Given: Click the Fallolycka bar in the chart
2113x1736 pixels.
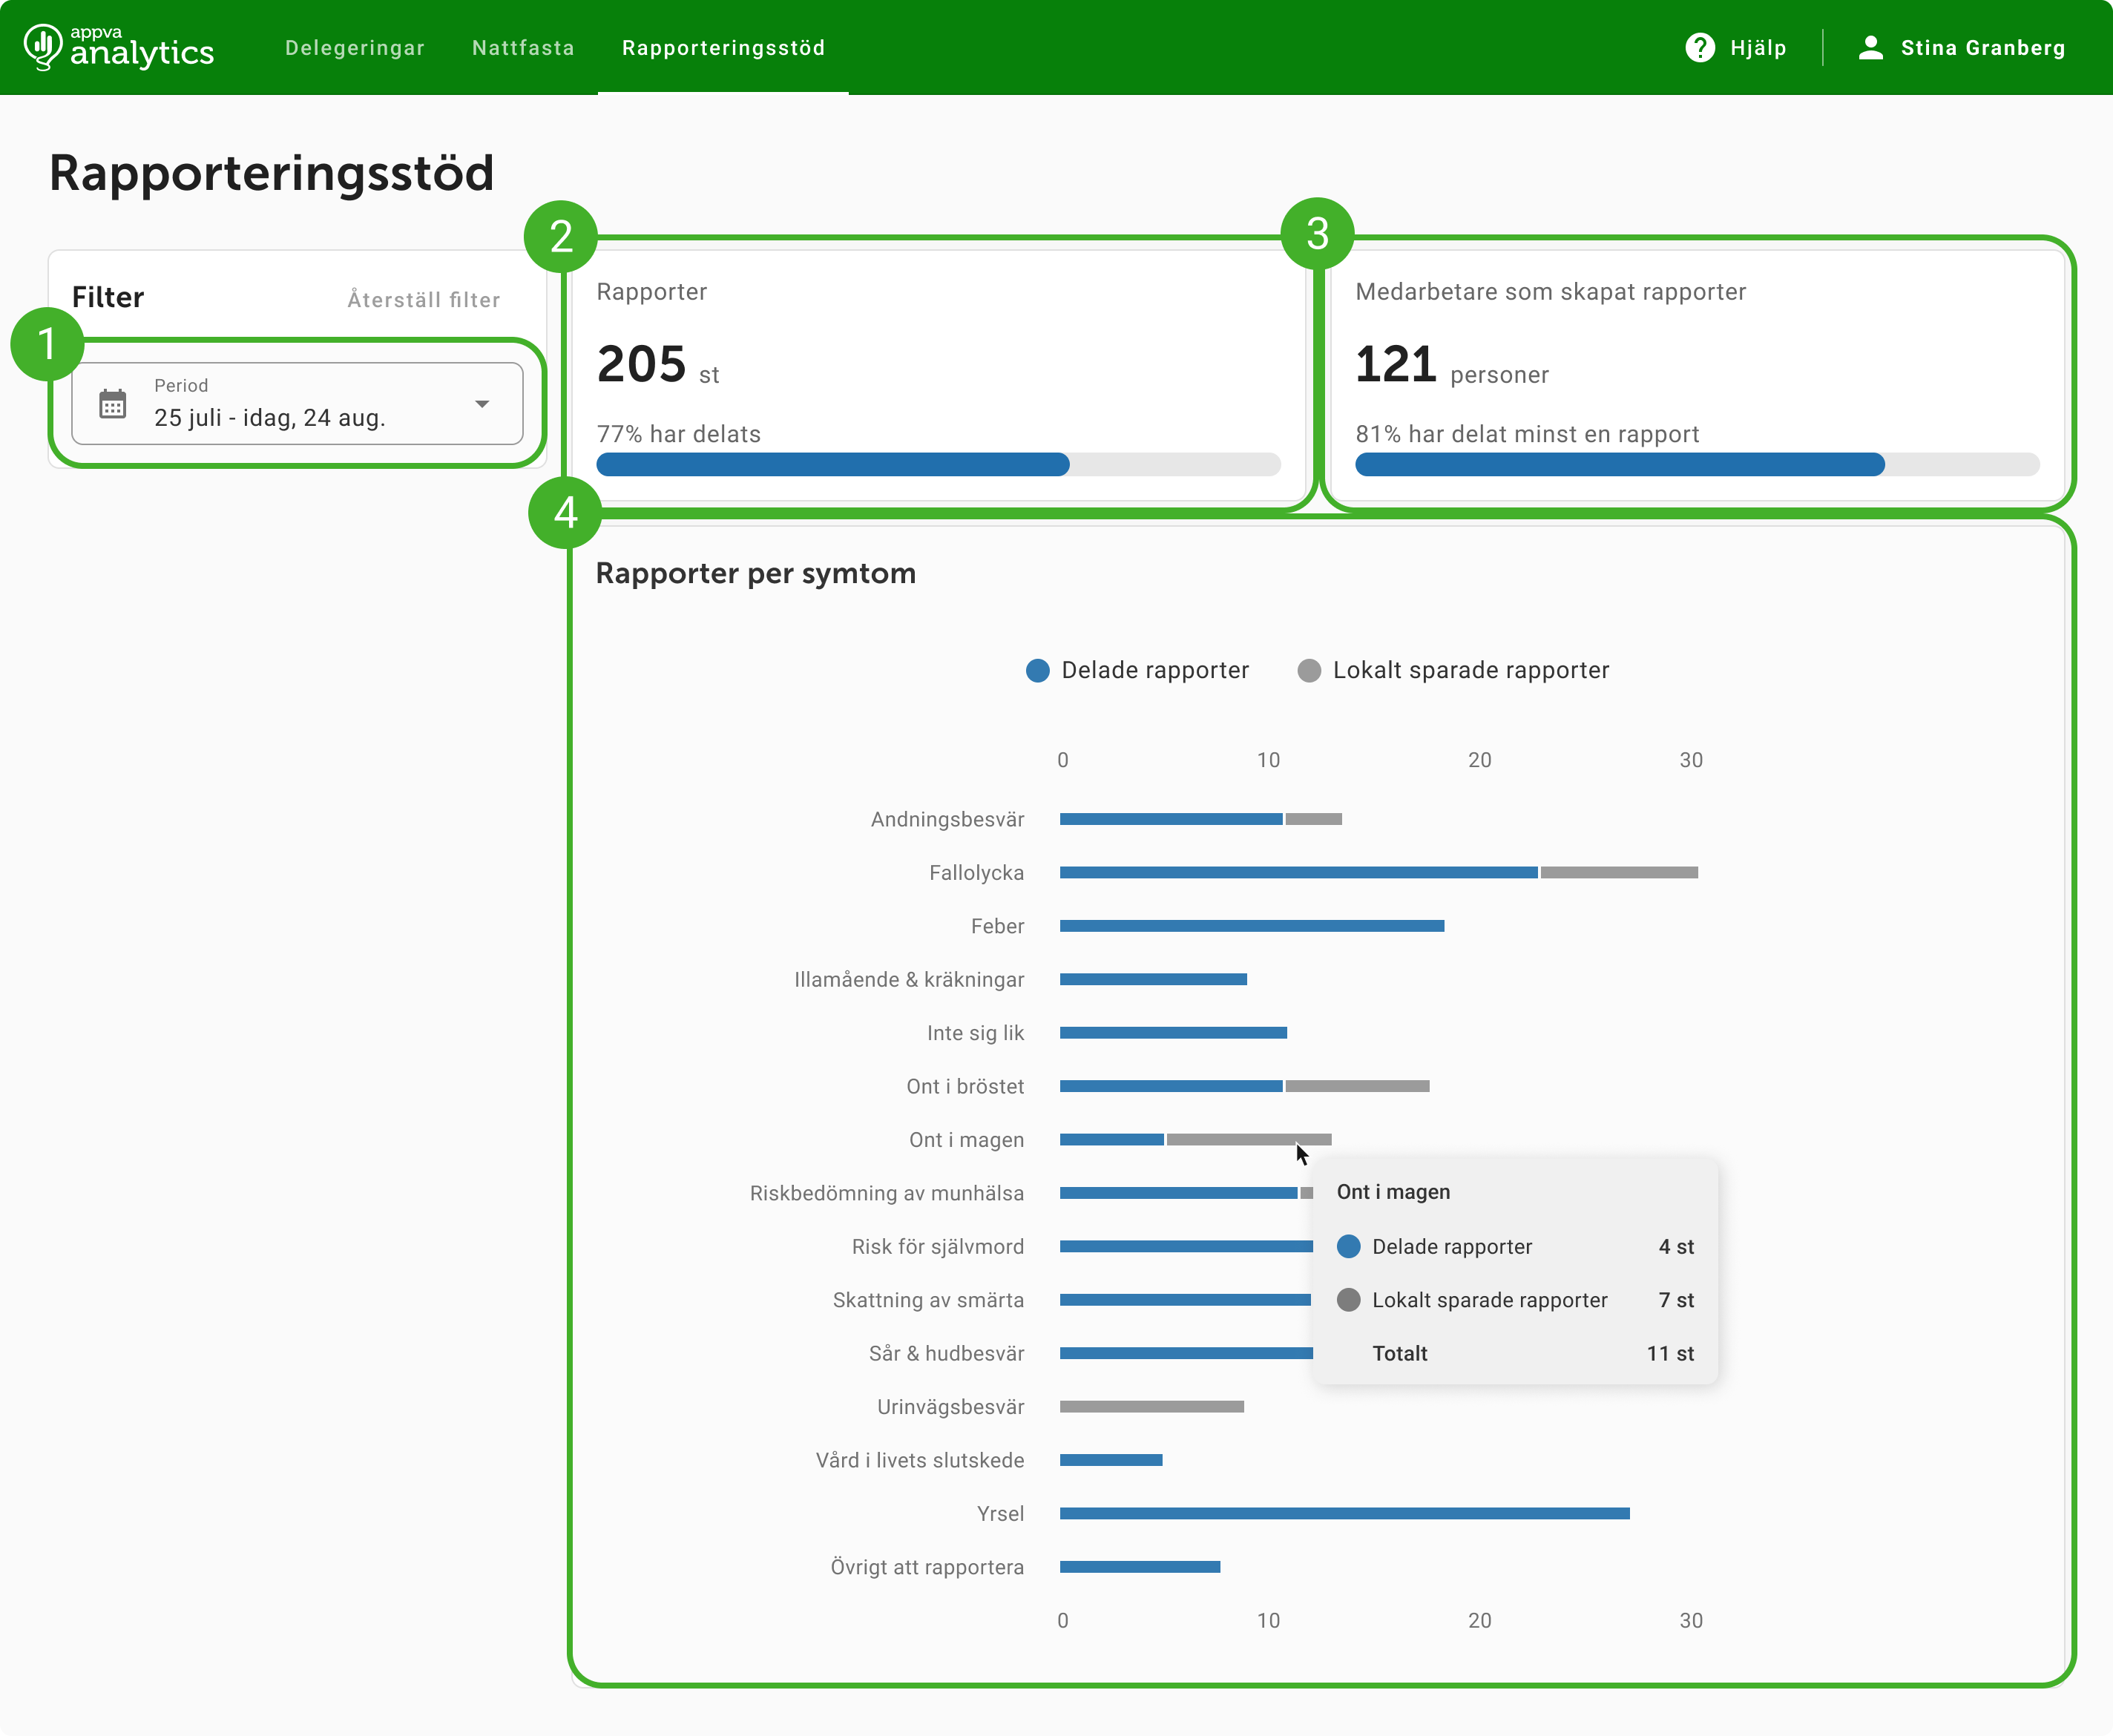Looking at the screenshot, I should pos(1379,873).
